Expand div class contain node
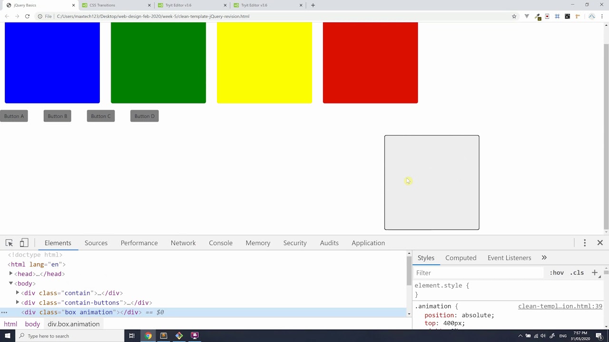 18,293
